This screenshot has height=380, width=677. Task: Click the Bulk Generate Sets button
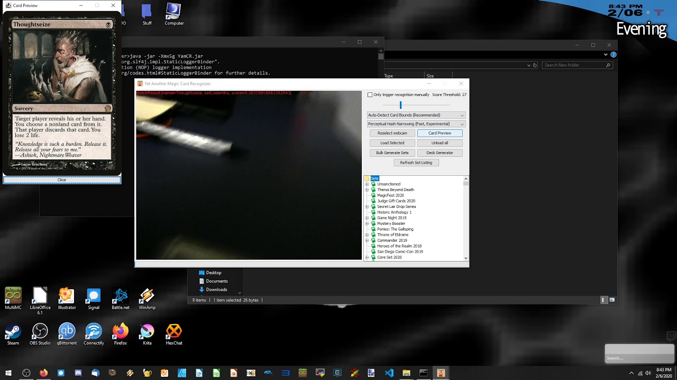(x=392, y=153)
